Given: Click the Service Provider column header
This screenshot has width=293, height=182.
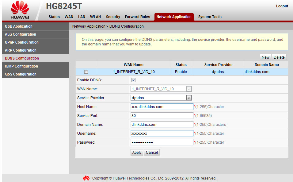Looking at the screenshot, I should pos(219,65).
